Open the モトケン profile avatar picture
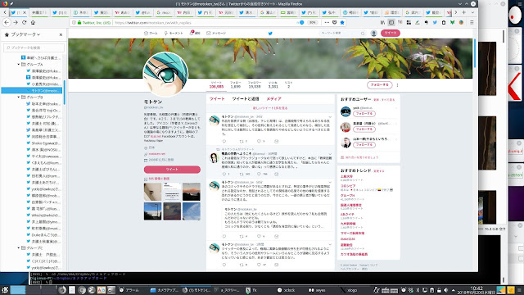This screenshot has height=295, width=524. pos(165,75)
